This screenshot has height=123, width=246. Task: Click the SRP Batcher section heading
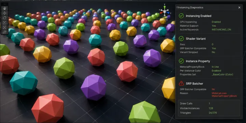[x=194, y=84]
